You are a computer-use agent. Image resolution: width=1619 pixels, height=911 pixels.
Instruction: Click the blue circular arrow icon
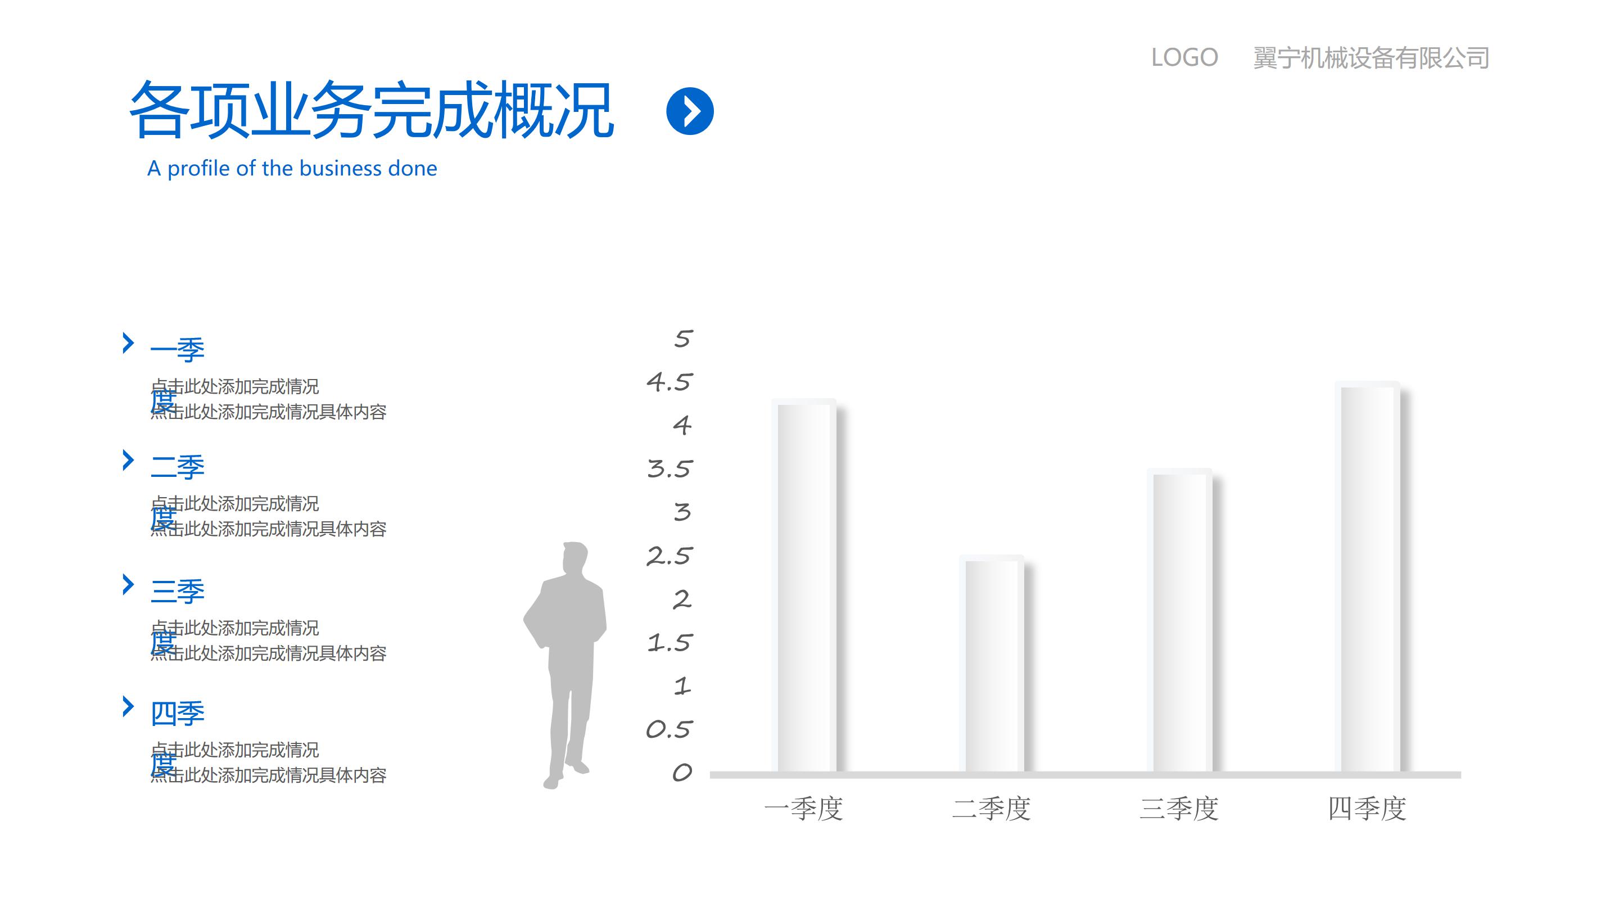click(689, 111)
